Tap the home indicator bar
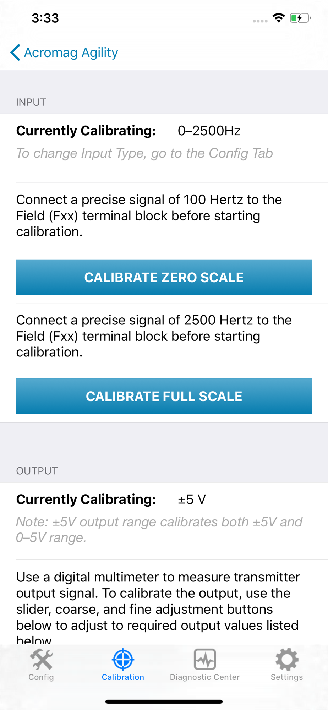Viewport: 328px width, 710px height. coord(164,701)
